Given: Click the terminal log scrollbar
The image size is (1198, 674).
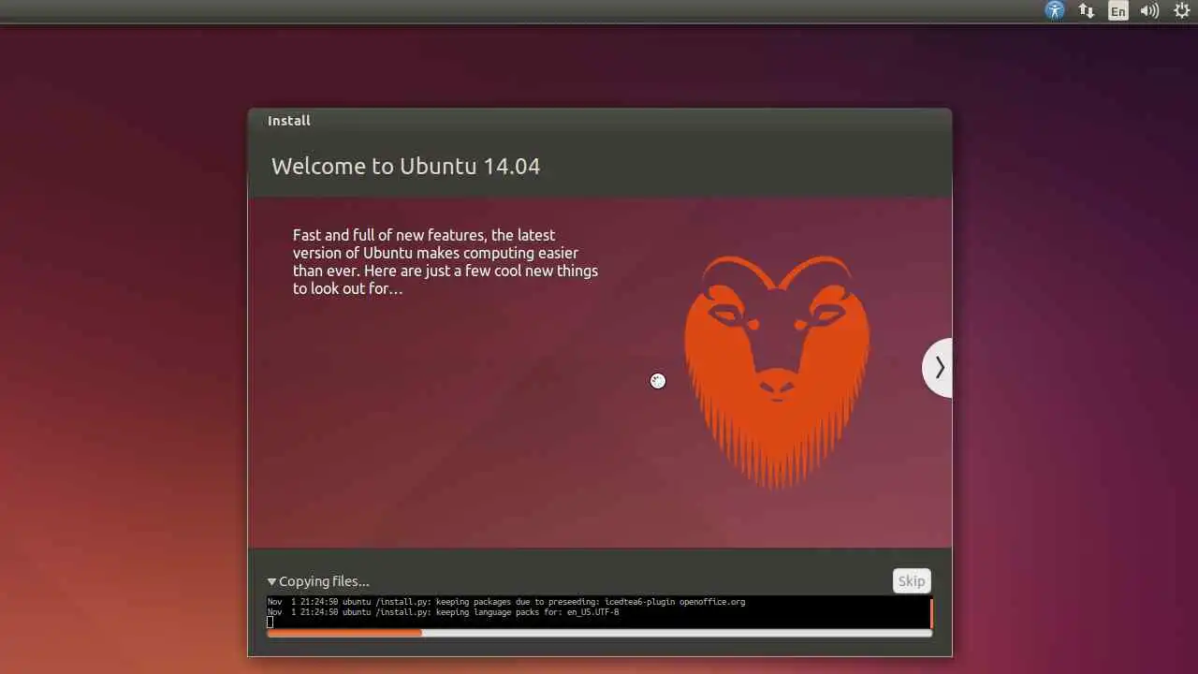Looking at the screenshot, I should pyautogui.click(x=931, y=612).
